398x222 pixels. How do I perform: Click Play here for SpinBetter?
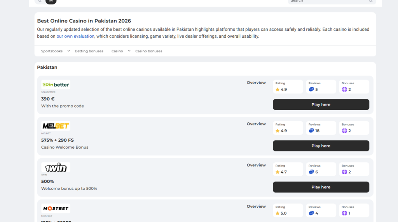tap(321, 104)
